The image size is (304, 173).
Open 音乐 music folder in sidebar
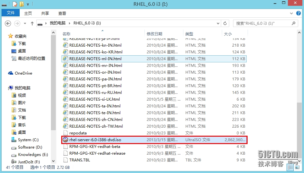[19, 125]
